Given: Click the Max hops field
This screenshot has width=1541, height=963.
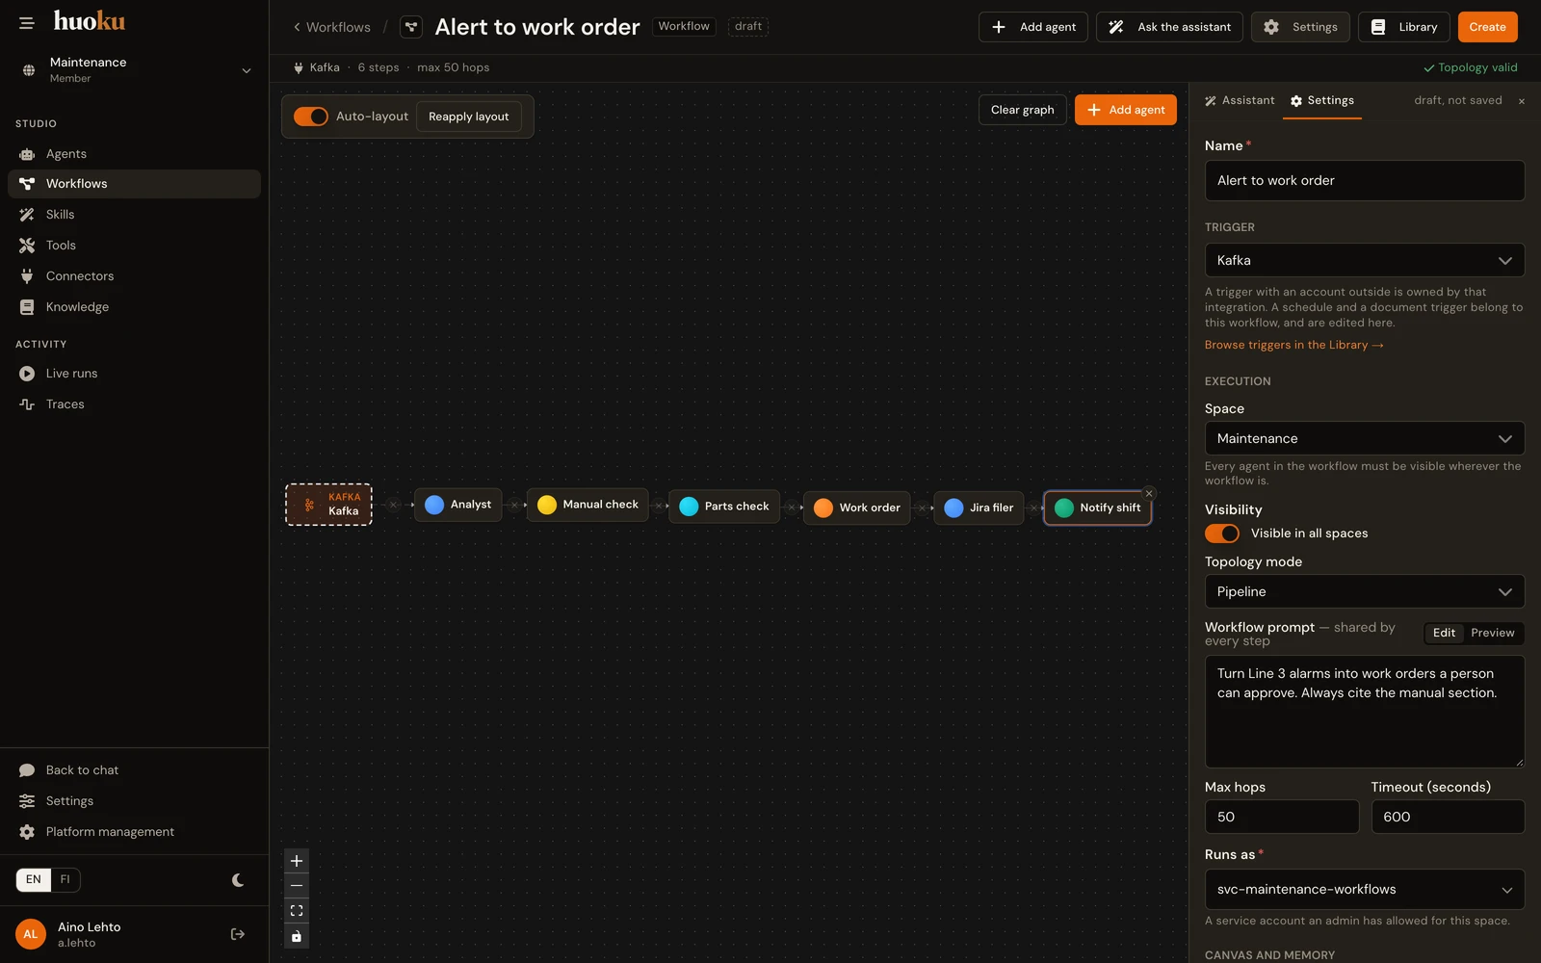Looking at the screenshot, I should [1282, 818].
